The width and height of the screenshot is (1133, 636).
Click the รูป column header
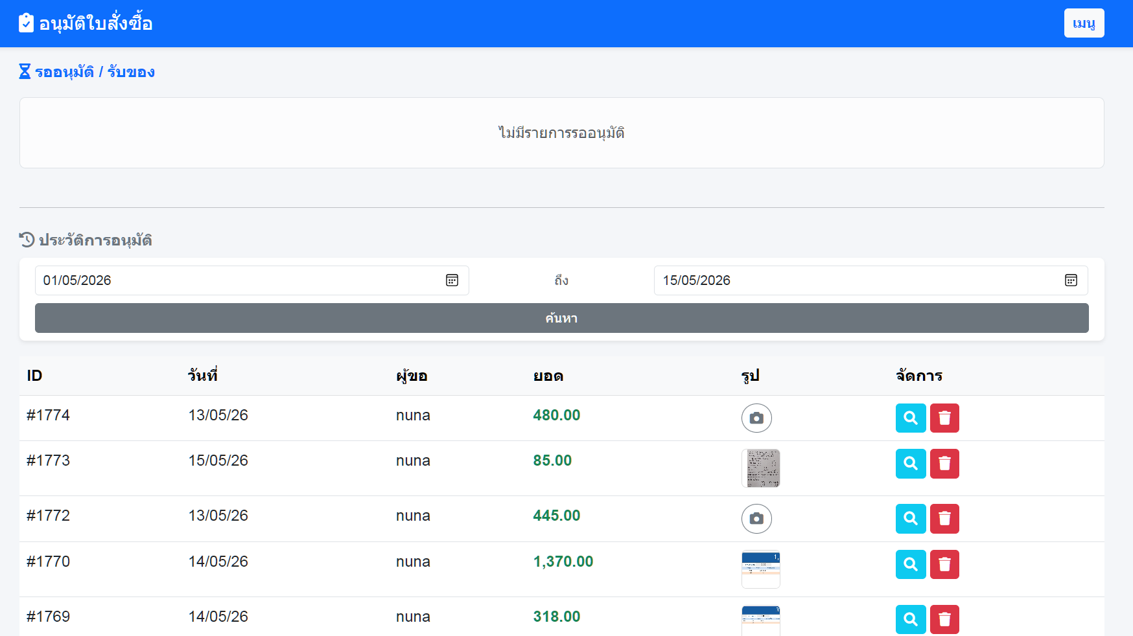click(x=751, y=376)
